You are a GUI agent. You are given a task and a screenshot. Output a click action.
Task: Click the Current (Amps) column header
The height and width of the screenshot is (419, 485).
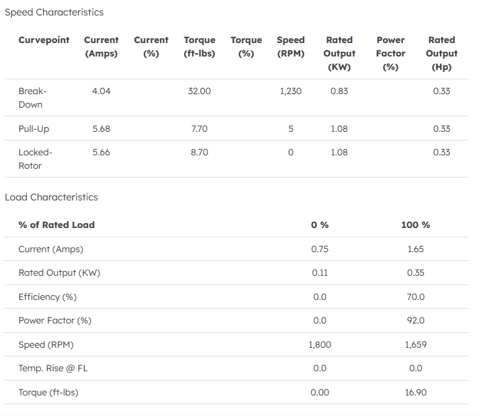tap(101, 47)
